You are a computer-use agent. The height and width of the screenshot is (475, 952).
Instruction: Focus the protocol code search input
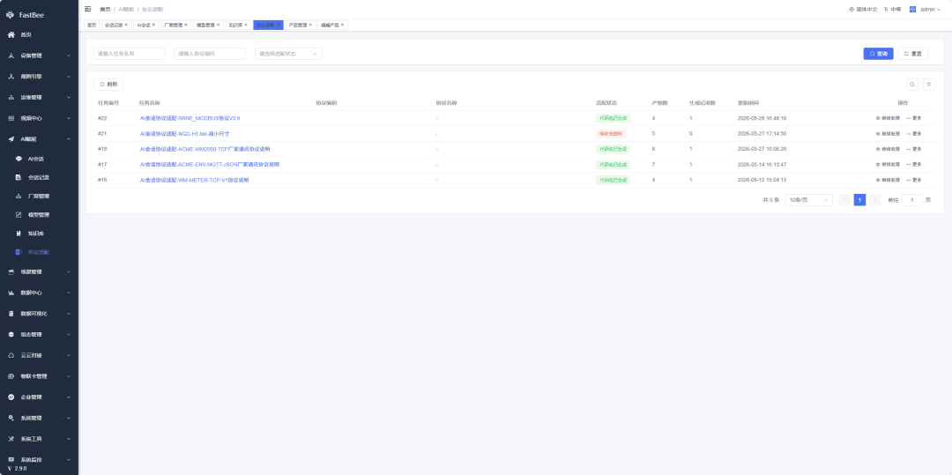pos(210,54)
